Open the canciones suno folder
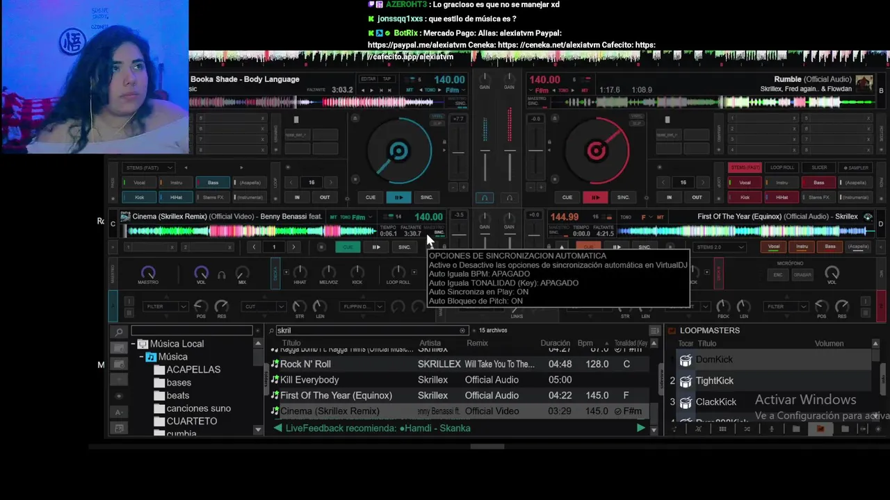The height and width of the screenshot is (500, 890). pyautogui.click(x=198, y=408)
